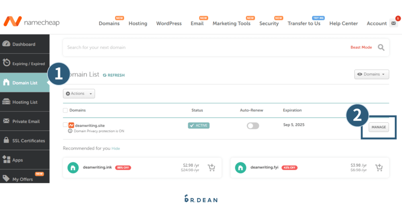Screen dimensions: 402x209
Task: Click the REFRESH link
Action: [114, 75]
